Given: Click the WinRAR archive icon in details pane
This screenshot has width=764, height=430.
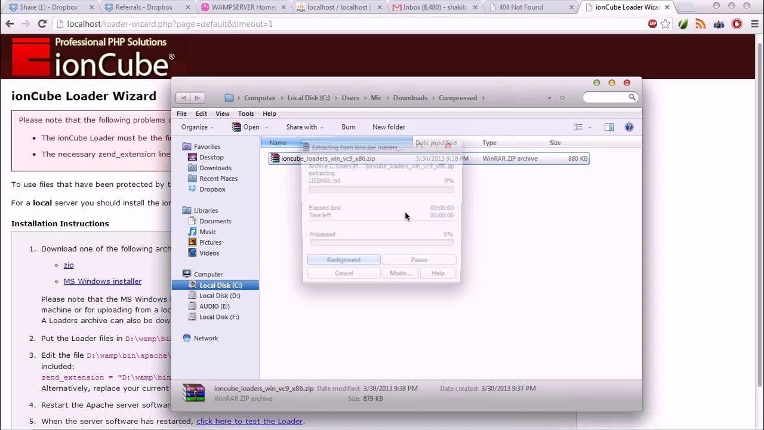Looking at the screenshot, I should [x=194, y=392].
